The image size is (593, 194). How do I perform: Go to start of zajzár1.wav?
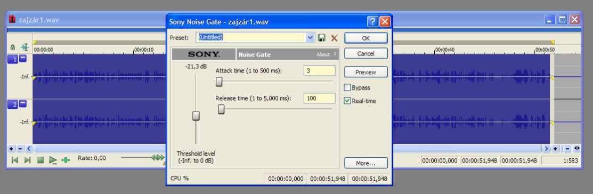pos(15,160)
